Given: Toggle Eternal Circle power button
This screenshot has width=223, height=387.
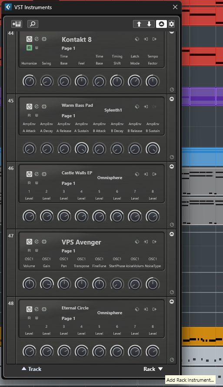Looking at the screenshot, I should click(29, 309).
